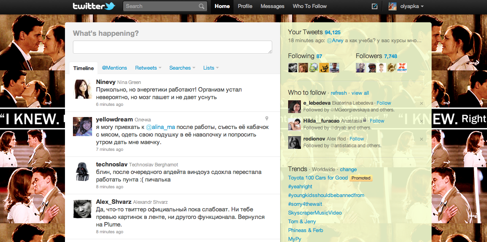
Task: Click fifth avatar in Following list
Action: (334, 67)
